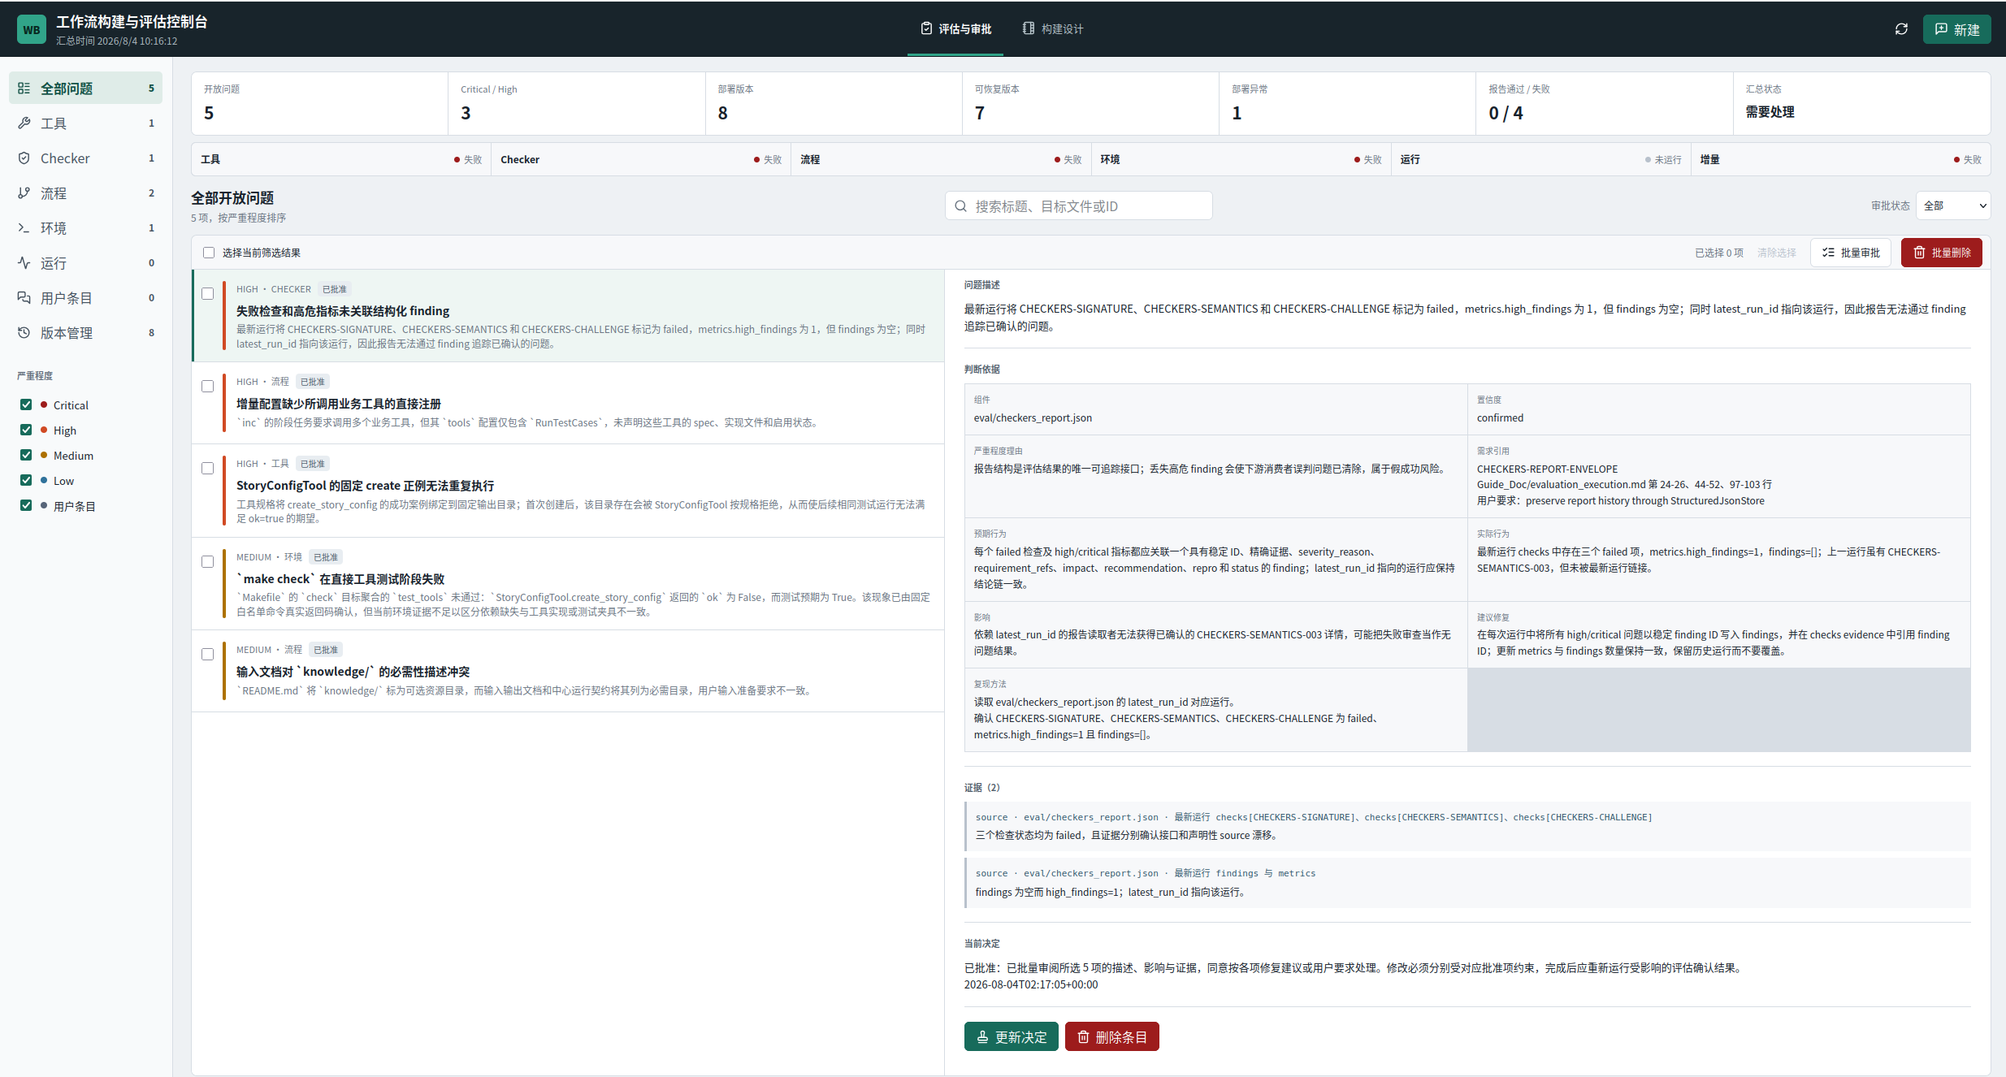
Task: Click the stamp icon on 更新决定
Action: [982, 1037]
